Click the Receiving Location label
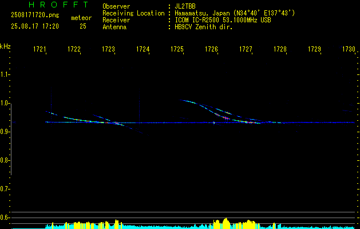The image size is (360, 229). click(x=133, y=13)
